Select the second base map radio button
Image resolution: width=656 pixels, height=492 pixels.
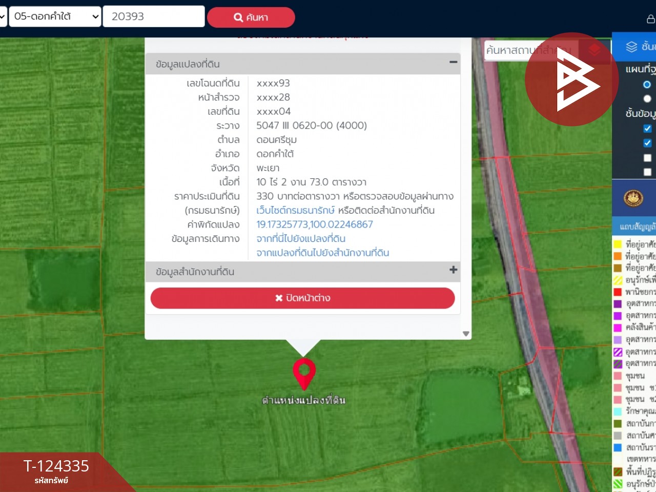tap(647, 99)
